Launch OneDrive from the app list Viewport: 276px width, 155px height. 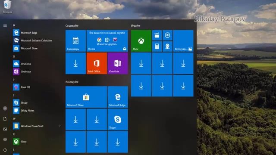37,64
